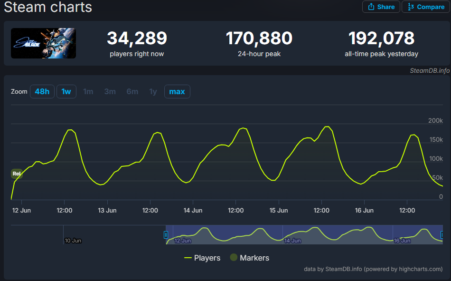
Task: Click the right navigator range handle
Action: click(442, 234)
